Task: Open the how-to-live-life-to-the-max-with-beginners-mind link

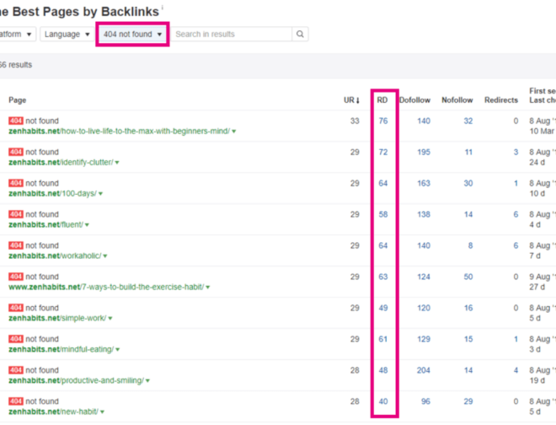Action: [x=119, y=131]
